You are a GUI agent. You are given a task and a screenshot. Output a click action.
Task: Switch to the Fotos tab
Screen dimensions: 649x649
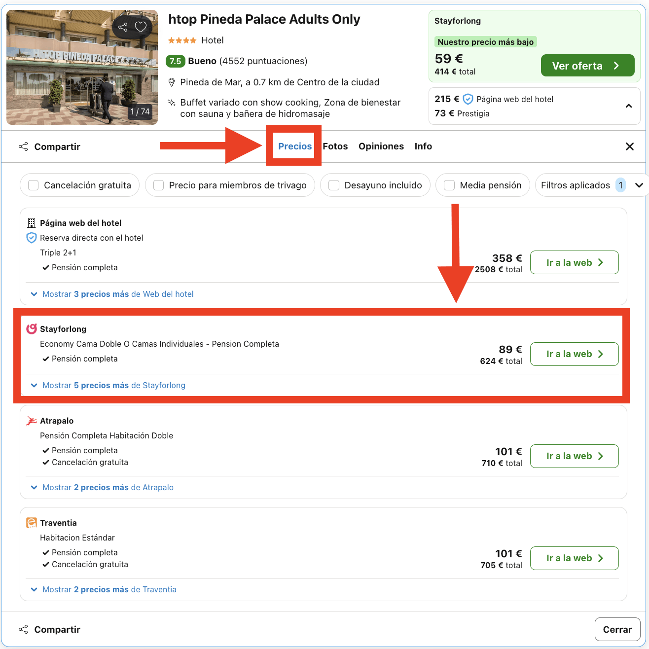[x=335, y=146]
